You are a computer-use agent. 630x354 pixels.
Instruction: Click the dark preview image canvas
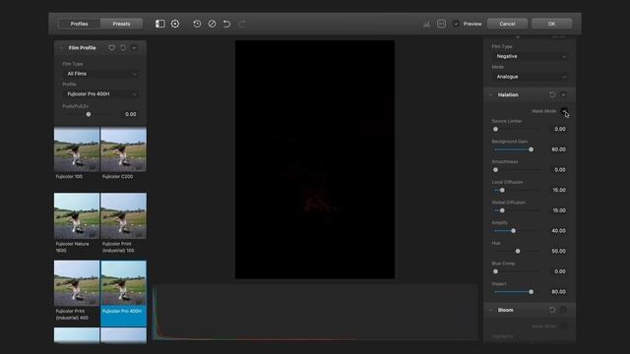(315, 159)
